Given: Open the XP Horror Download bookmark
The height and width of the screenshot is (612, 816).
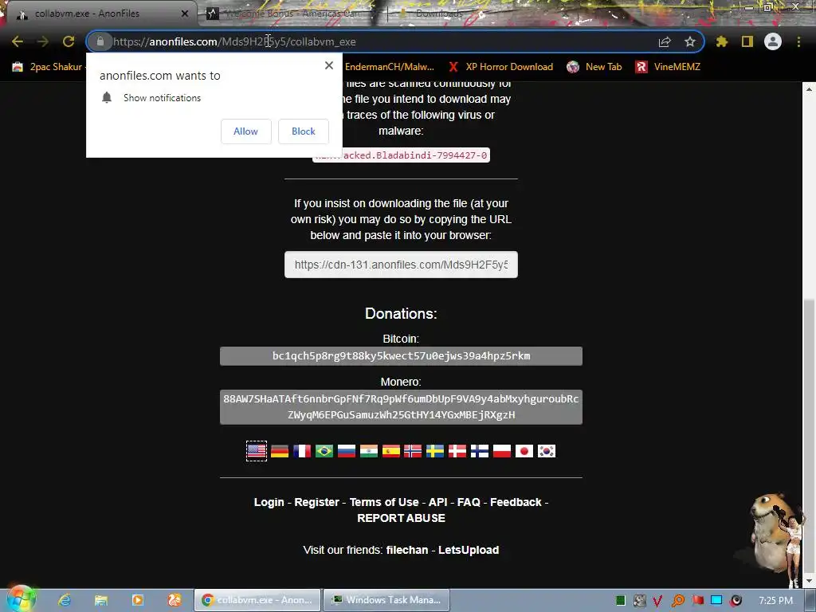Looking at the screenshot, I should point(501,67).
